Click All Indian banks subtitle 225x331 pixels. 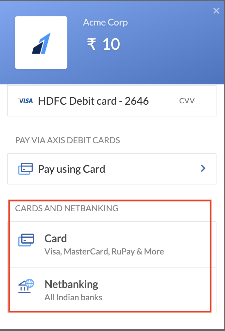coord(73,297)
